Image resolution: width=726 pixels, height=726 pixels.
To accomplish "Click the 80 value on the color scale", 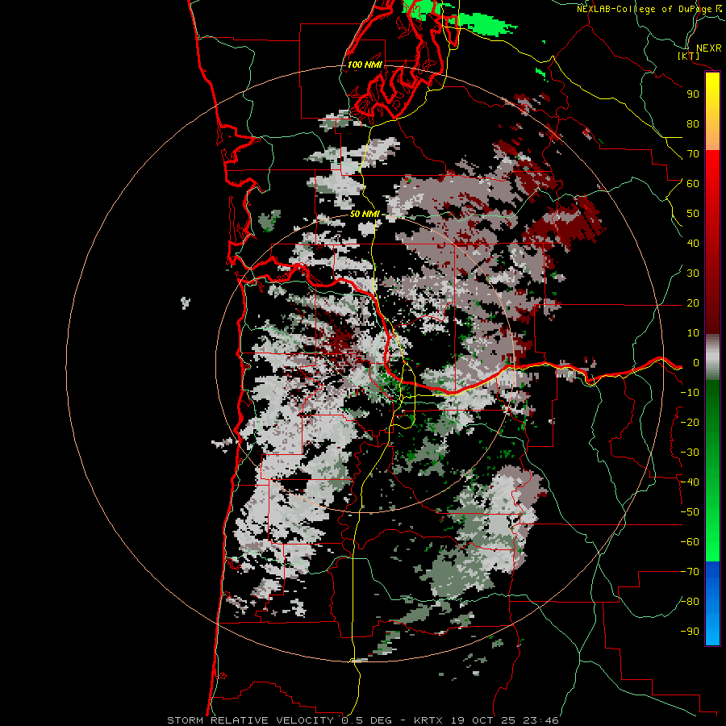I will [693, 124].
